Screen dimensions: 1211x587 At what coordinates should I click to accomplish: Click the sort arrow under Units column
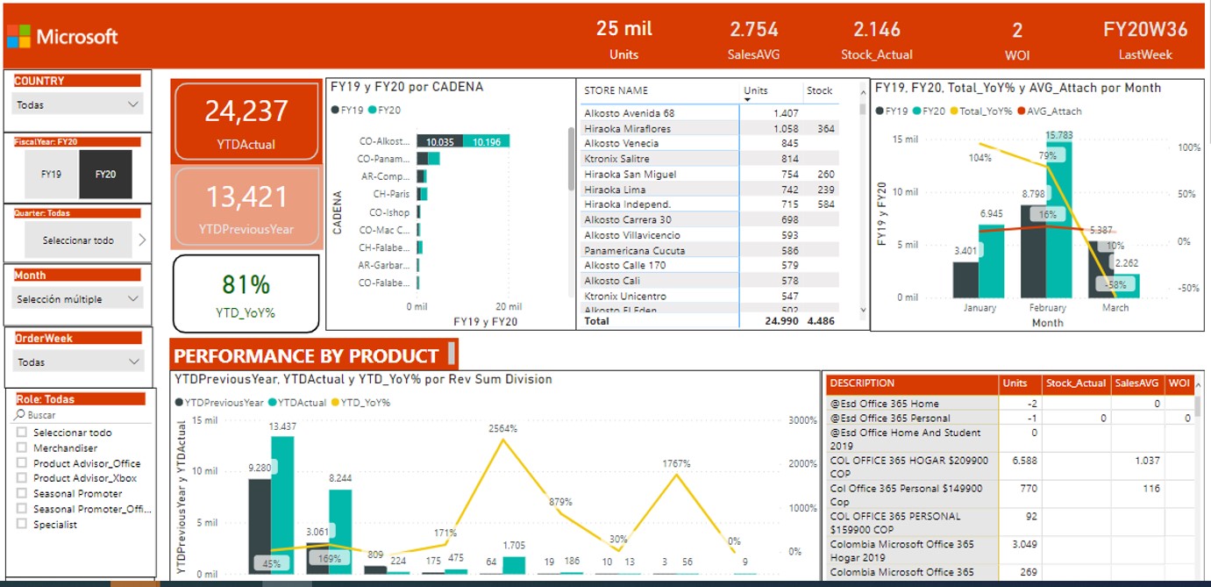[x=747, y=100]
